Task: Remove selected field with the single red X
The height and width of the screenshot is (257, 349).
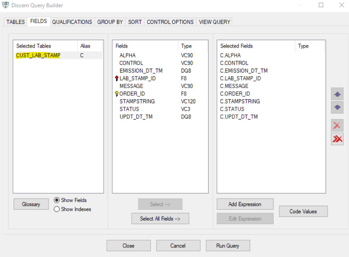Action: pyautogui.click(x=337, y=126)
